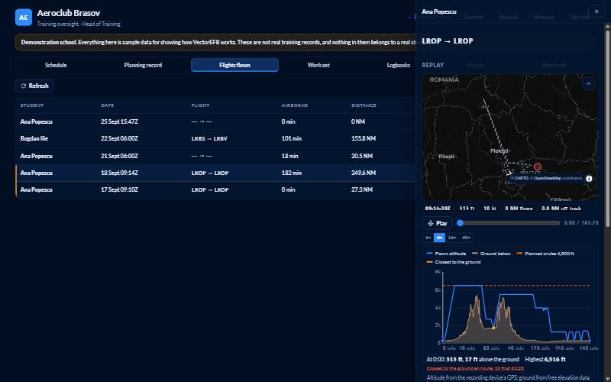Open the Logbooks tab
611x382 pixels.
pyautogui.click(x=398, y=65)
